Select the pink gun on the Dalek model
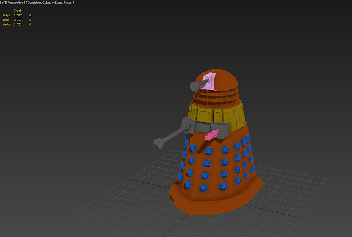 [212, 135]
